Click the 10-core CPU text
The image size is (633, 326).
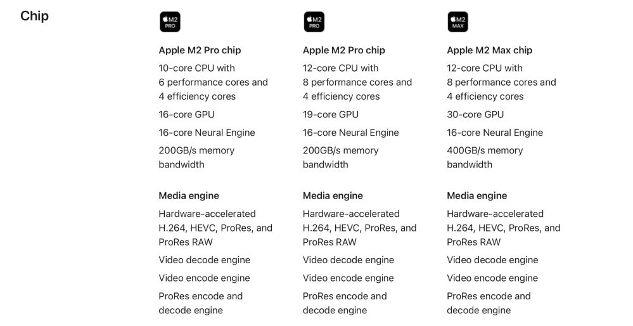[x=196, y=68]
